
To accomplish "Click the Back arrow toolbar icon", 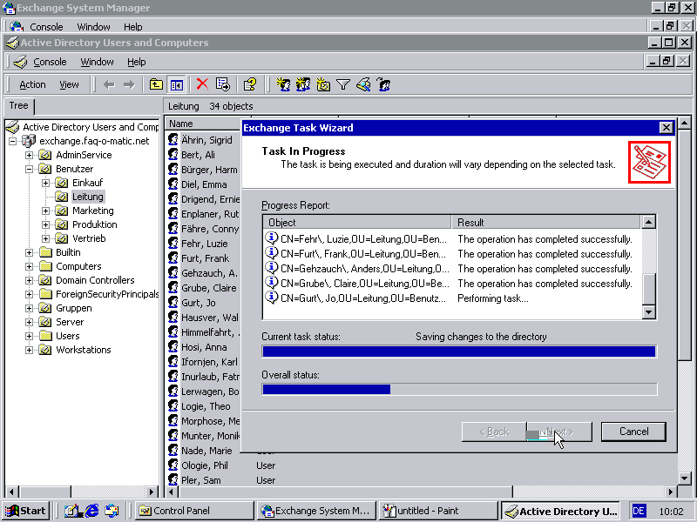I will click(x=109, y=84).
